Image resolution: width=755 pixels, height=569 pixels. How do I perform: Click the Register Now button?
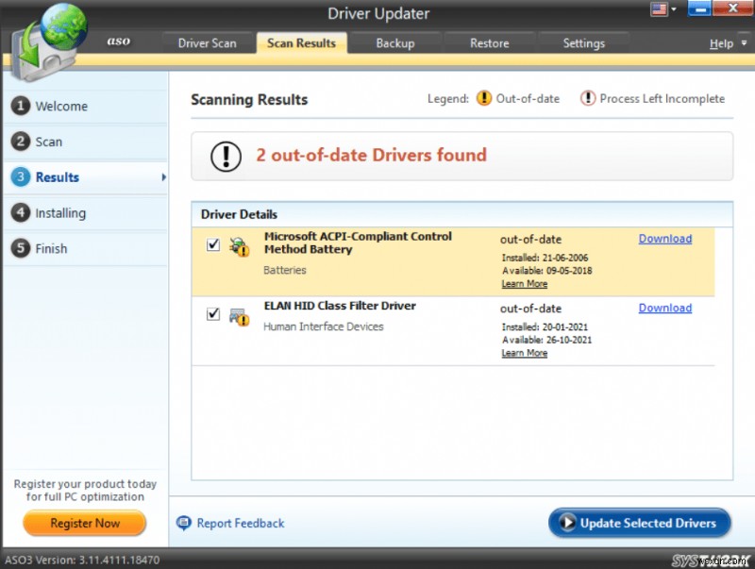click(x=85, y=524)
